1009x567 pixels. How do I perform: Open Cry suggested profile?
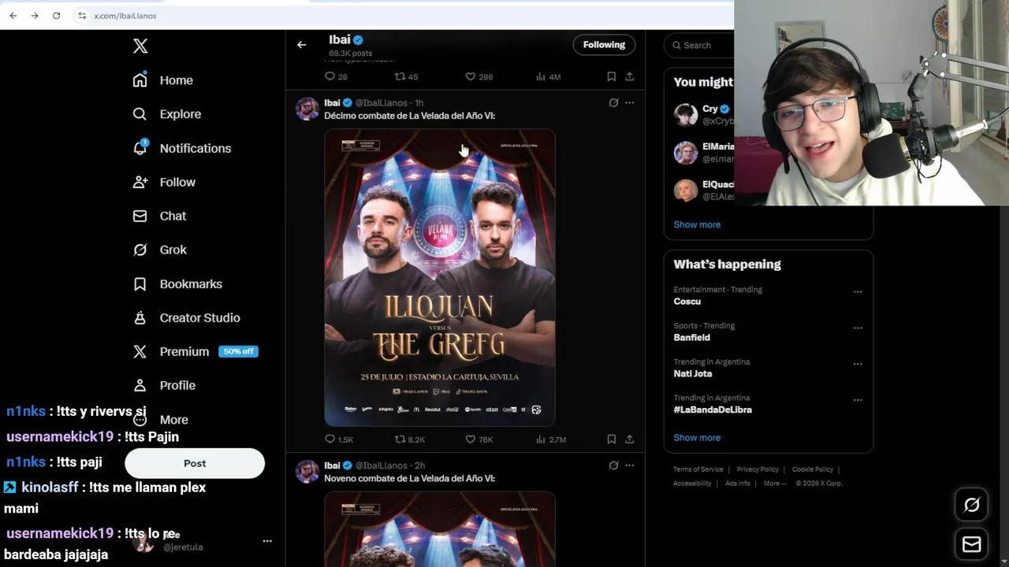click(702, 115)
